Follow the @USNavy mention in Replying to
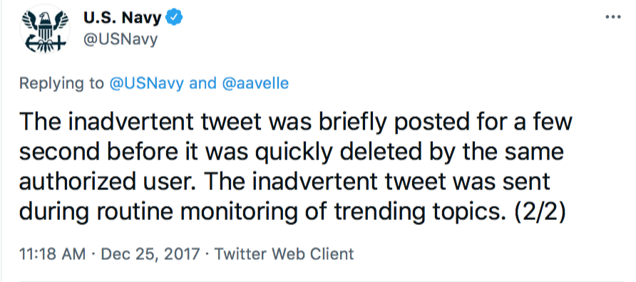 tap(147, 83)
